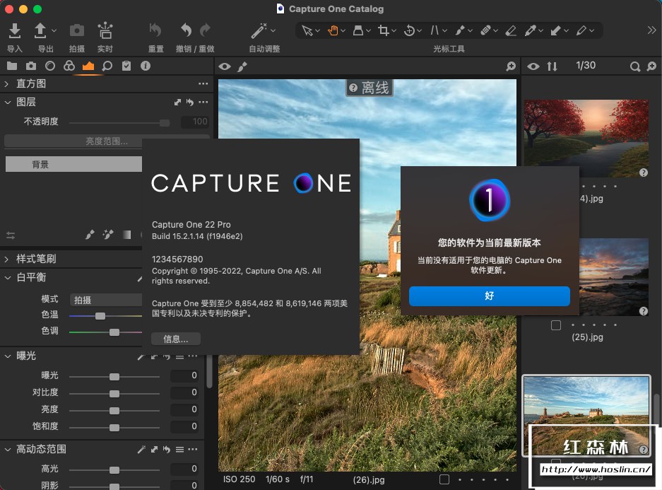Click the Export (导出) toolbar icon
Viewport: 662px width, 490px height.
pos(41,30)
